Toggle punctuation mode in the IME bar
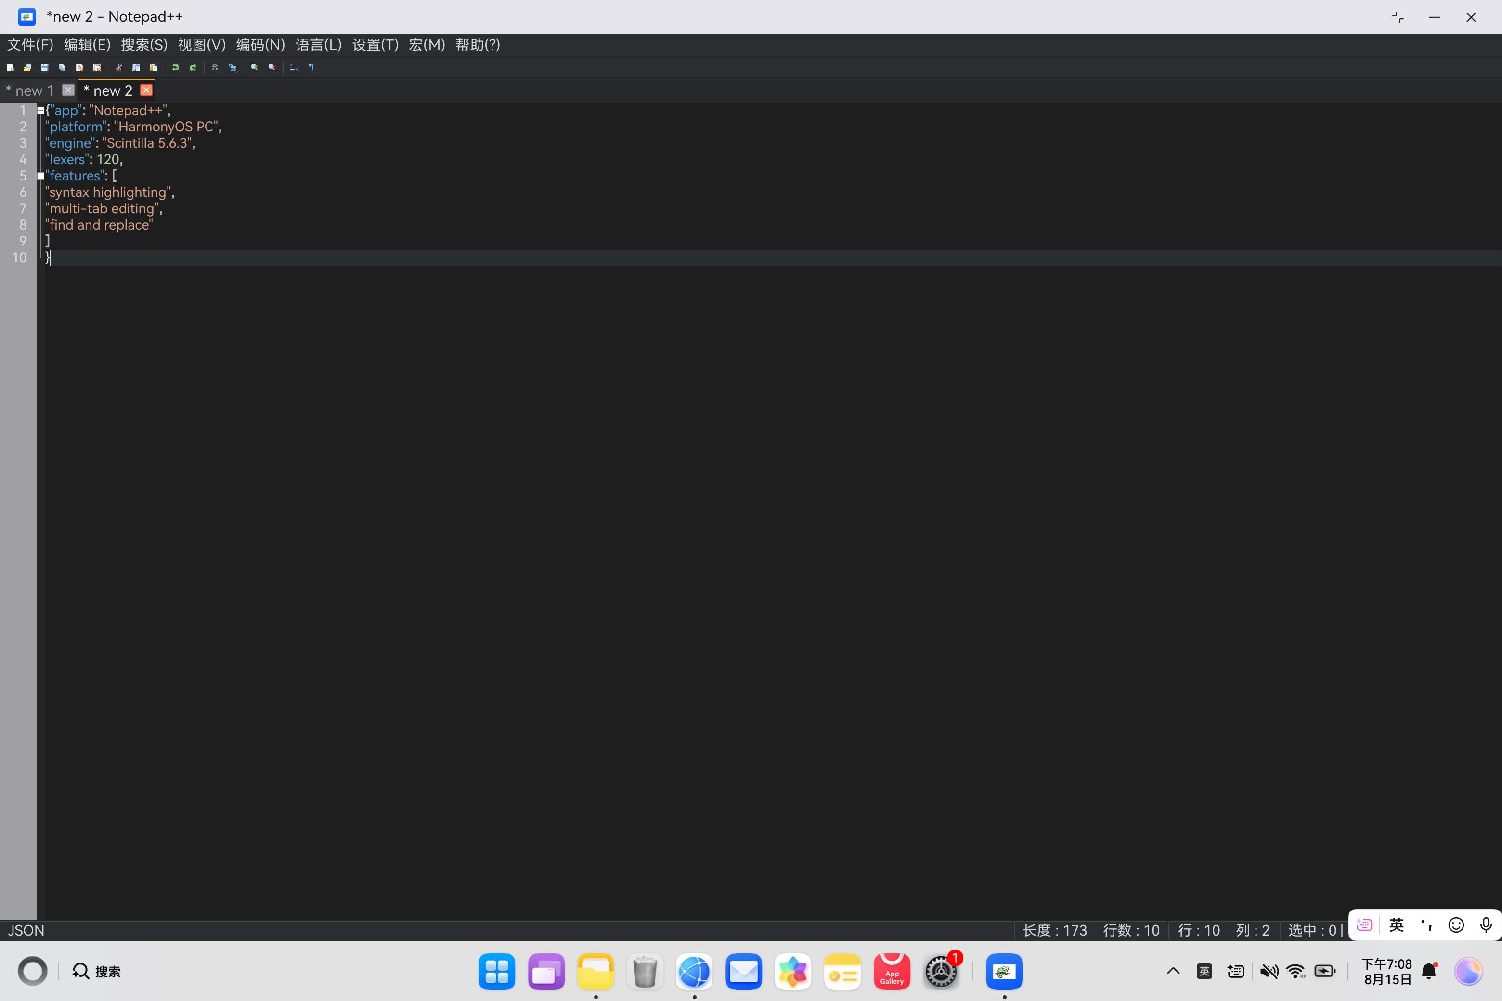The height and width of the screenshot is (1001, 1502). [1426, 925]
